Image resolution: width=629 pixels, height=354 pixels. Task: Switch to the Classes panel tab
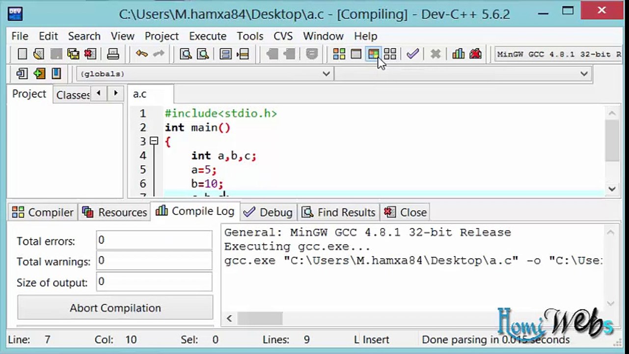tap(73, 95)
